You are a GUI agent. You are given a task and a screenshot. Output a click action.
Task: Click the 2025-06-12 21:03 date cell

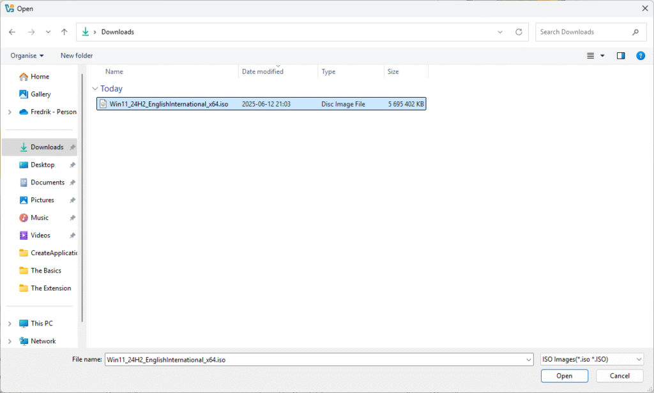266,104
